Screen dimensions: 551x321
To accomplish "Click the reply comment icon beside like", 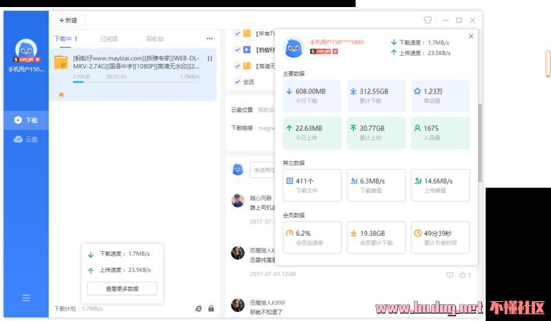I will (x=450, y=275).
